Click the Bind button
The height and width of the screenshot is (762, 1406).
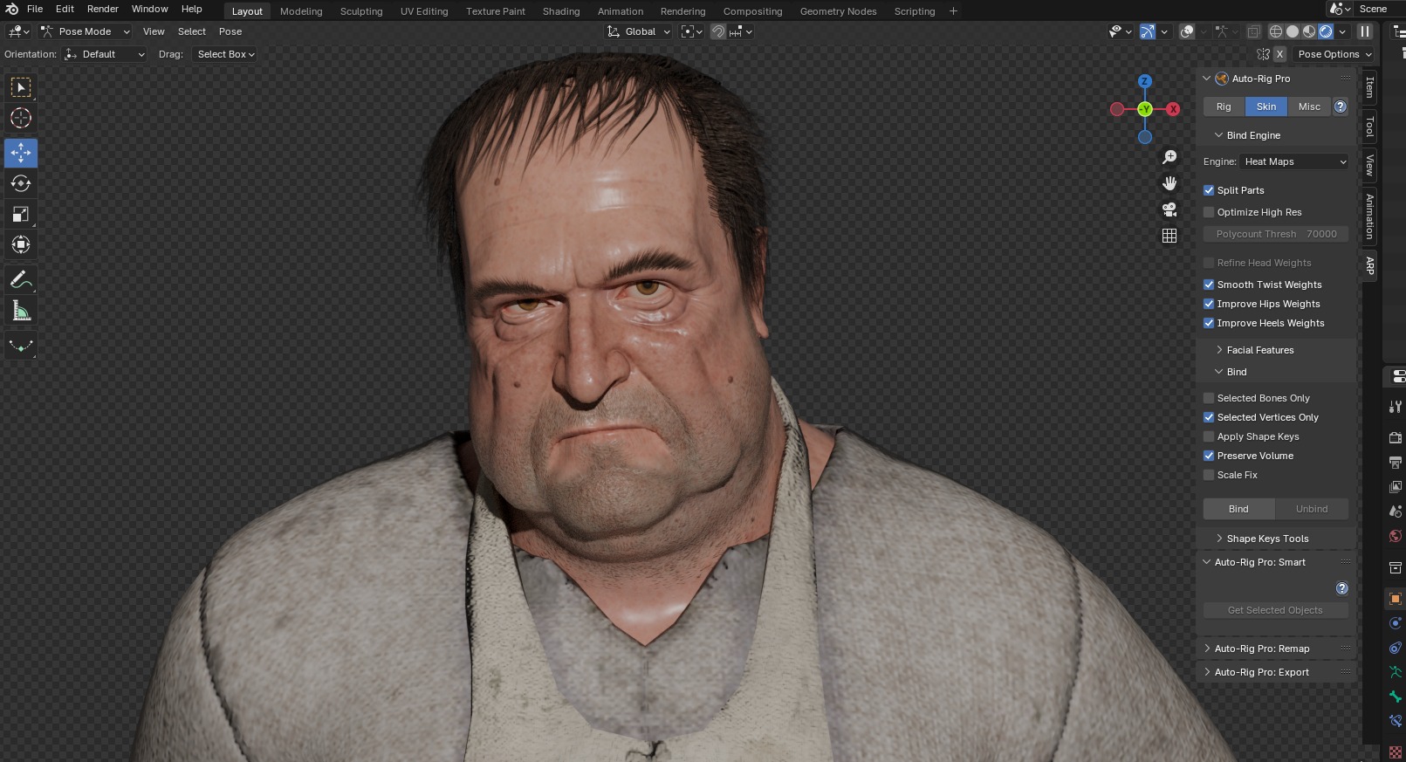click(x=1238, y=509)
